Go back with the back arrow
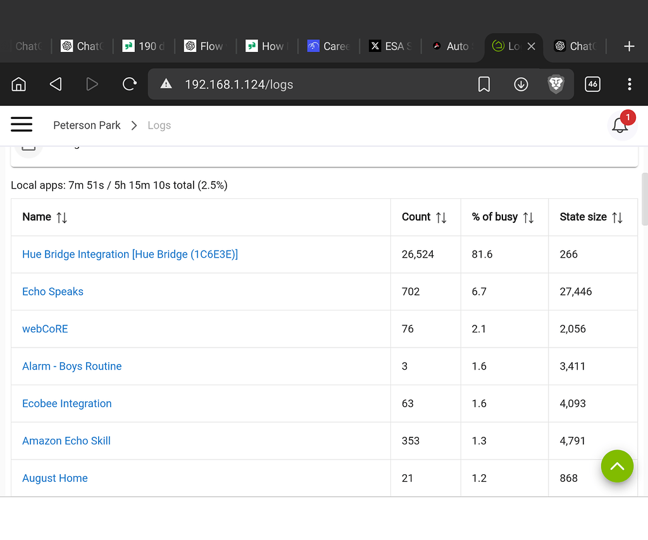Image resolution: width=648 pixels, height=540 pixels. pos(56,84)
